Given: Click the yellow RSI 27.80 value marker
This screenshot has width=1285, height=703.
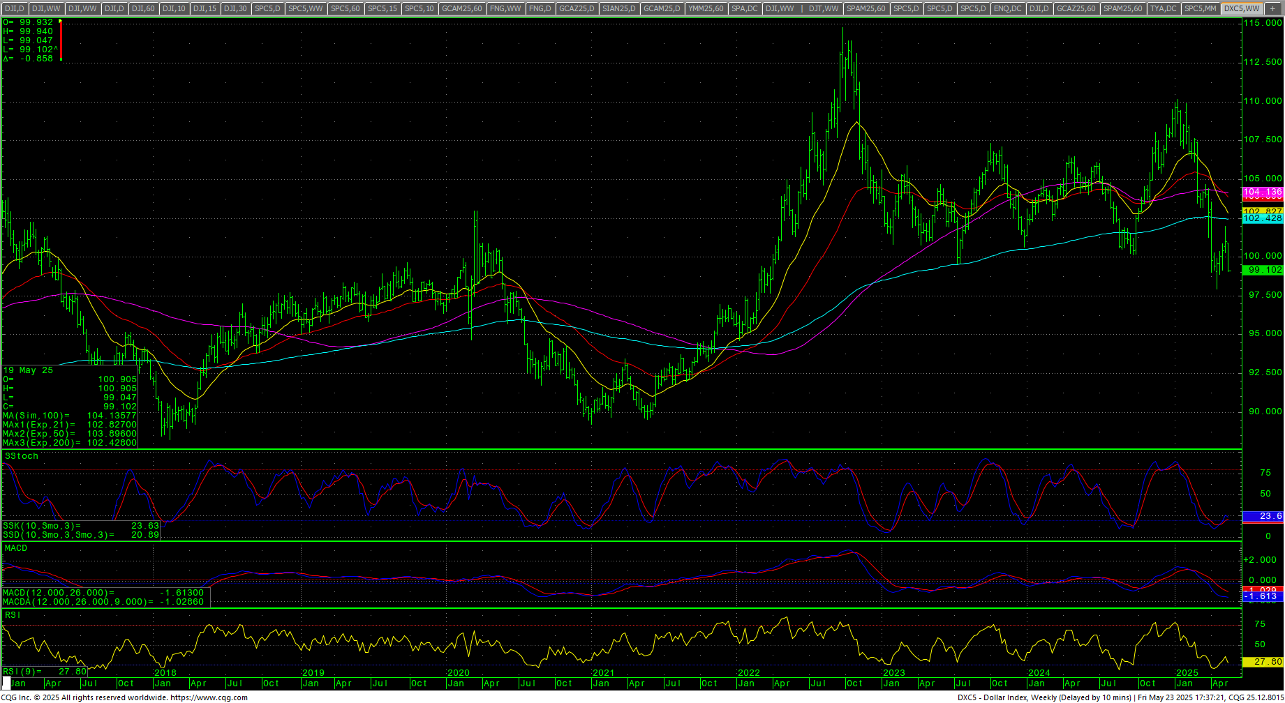Looking at the screenshot, I should 1263,662.
